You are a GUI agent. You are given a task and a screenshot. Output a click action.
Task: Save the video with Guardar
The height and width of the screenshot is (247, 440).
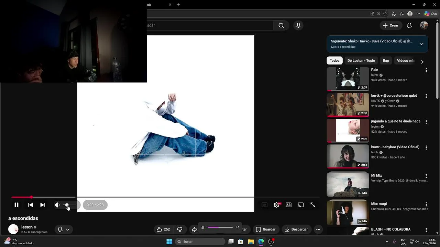(x=266, y=230)
